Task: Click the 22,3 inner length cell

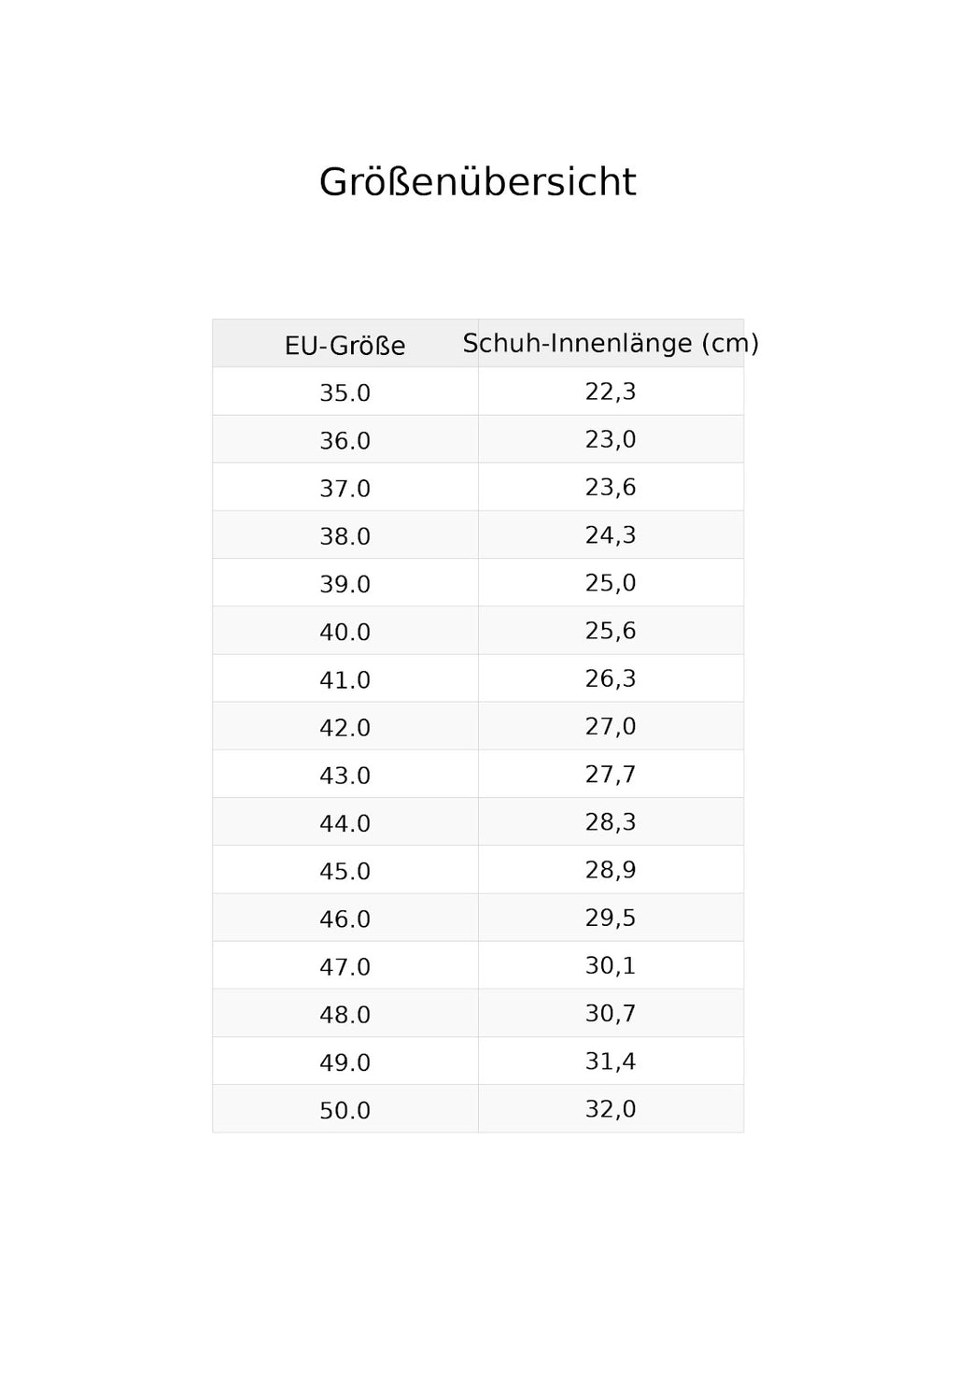Action: click(611, 392)
